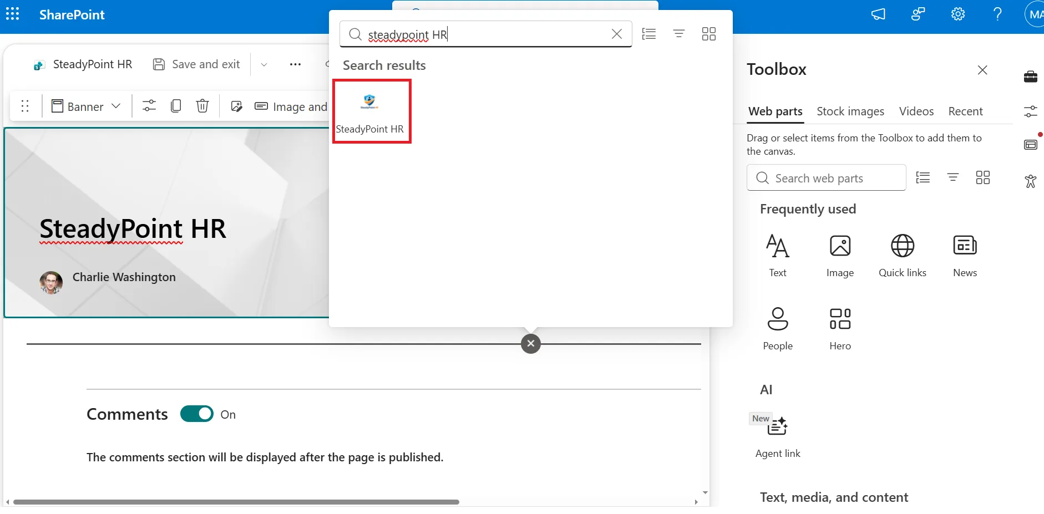Click the horizontal scrollbar of the canvas
Screen dimensions: 1044x514
236,502
